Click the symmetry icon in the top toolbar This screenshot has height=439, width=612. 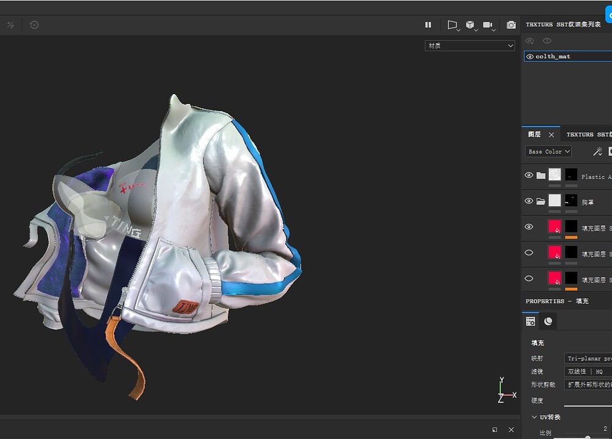[10, 25]
